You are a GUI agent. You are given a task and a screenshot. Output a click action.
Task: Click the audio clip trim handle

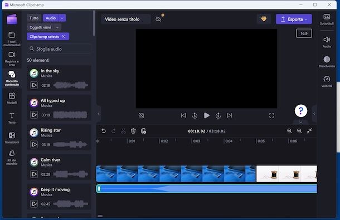99,189
